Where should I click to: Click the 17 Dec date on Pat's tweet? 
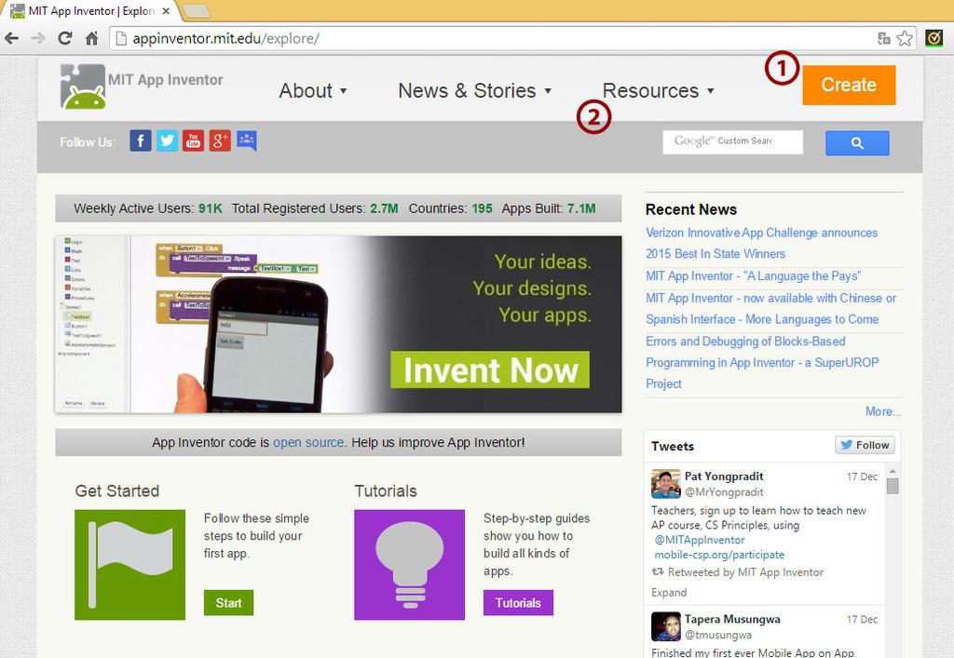coord(862,477)
